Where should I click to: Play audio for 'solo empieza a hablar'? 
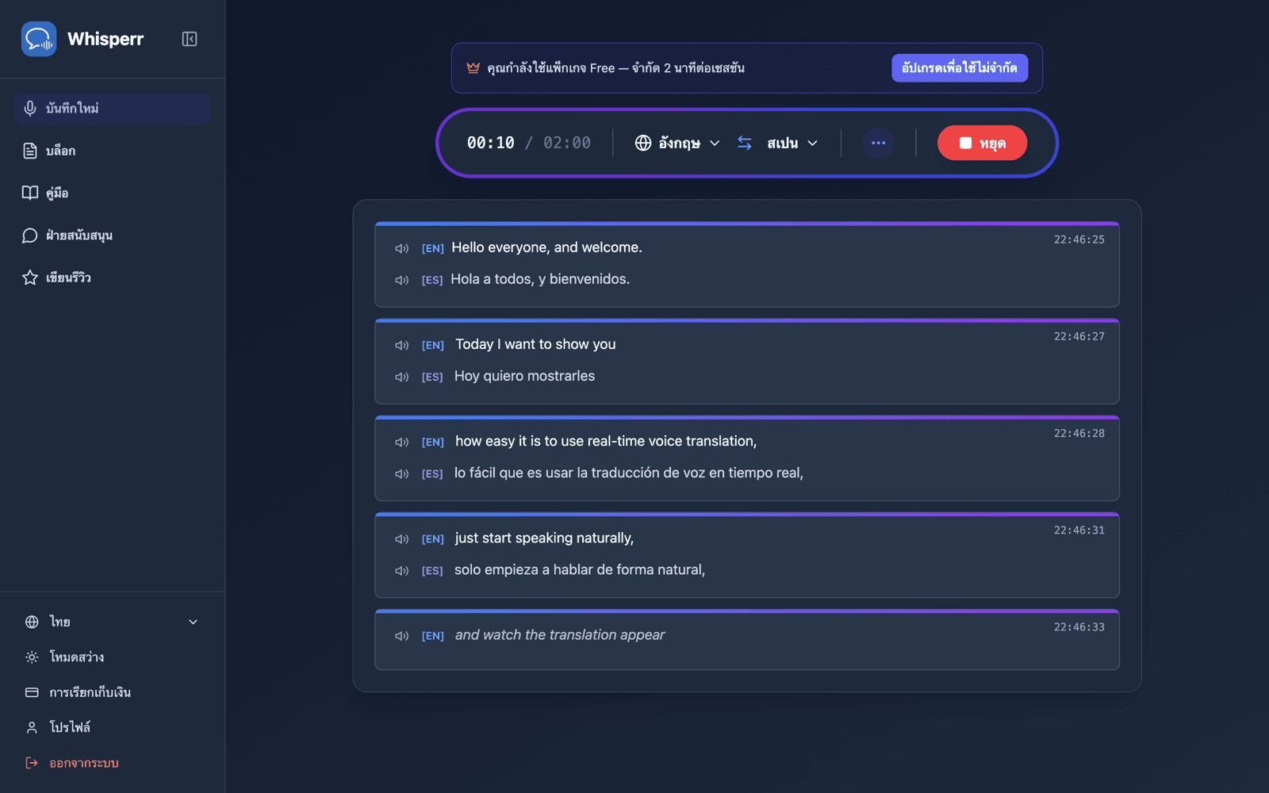coord(402,570)
